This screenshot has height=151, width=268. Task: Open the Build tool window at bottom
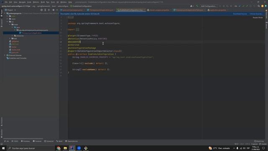[59, 141]
